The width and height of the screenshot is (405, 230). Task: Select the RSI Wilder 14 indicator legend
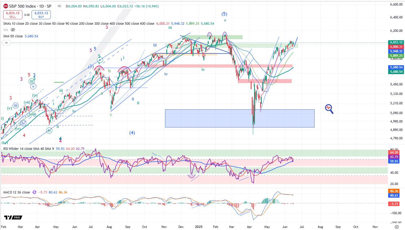click(x=28, y=149)
